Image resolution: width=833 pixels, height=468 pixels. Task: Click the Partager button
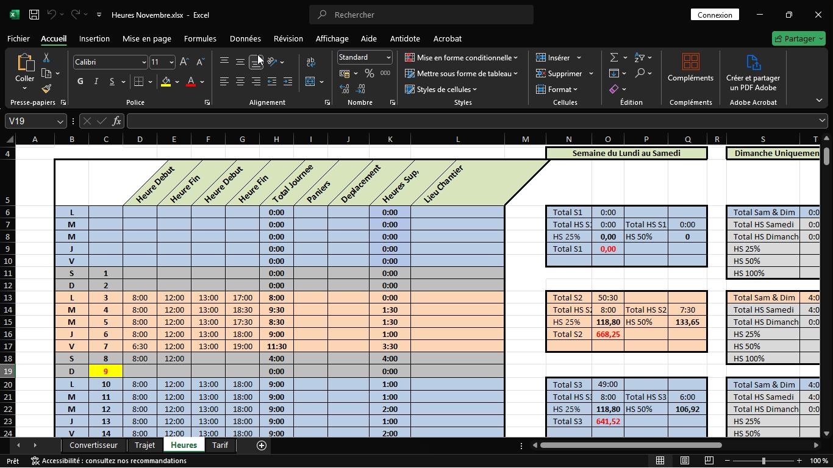click(798, 38)
